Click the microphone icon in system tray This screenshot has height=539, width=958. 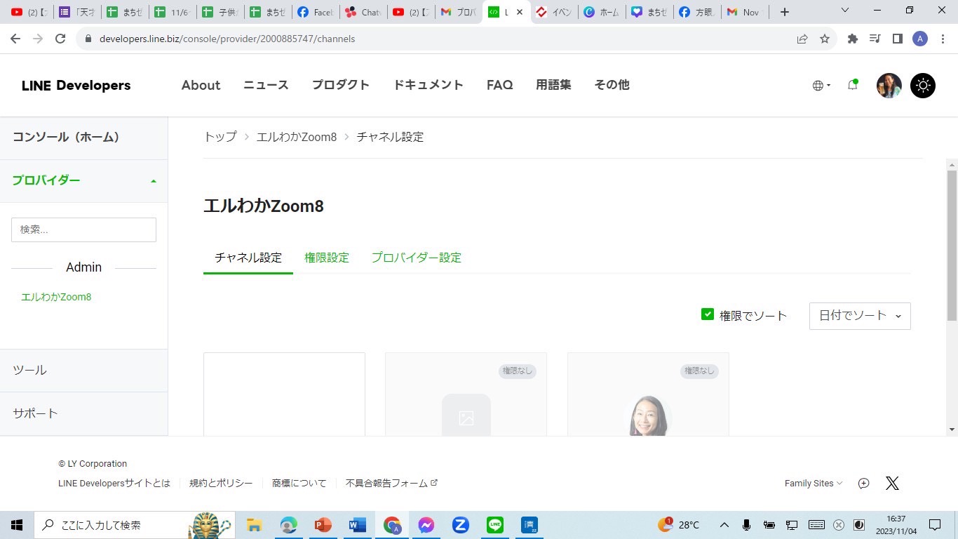click(x=747, y=525)
